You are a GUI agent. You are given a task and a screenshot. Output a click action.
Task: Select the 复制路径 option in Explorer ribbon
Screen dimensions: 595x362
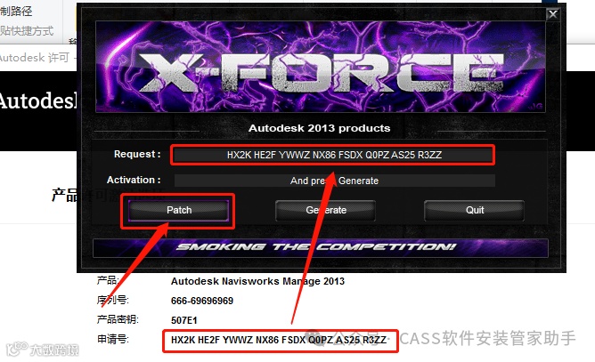click(x=16, y=11)
